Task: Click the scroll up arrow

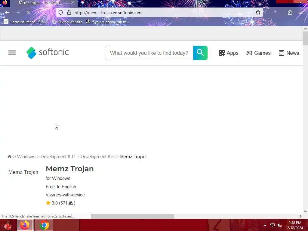Action: tap(305, 29)
